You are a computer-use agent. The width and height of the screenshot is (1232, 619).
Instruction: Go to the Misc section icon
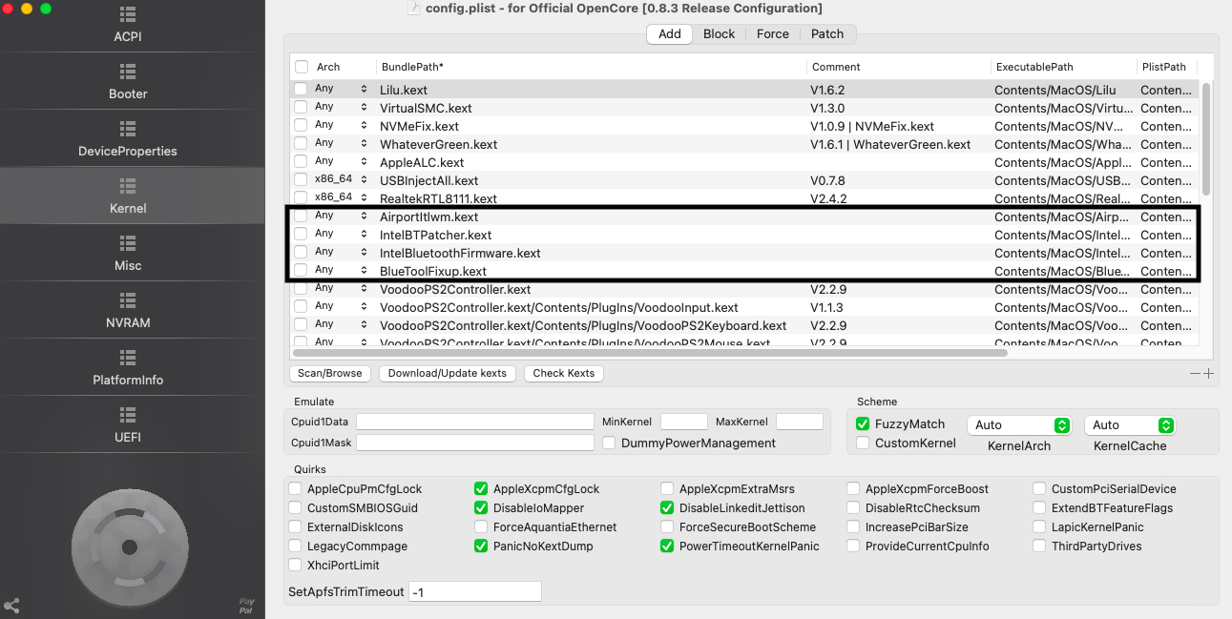click(128, 244)
